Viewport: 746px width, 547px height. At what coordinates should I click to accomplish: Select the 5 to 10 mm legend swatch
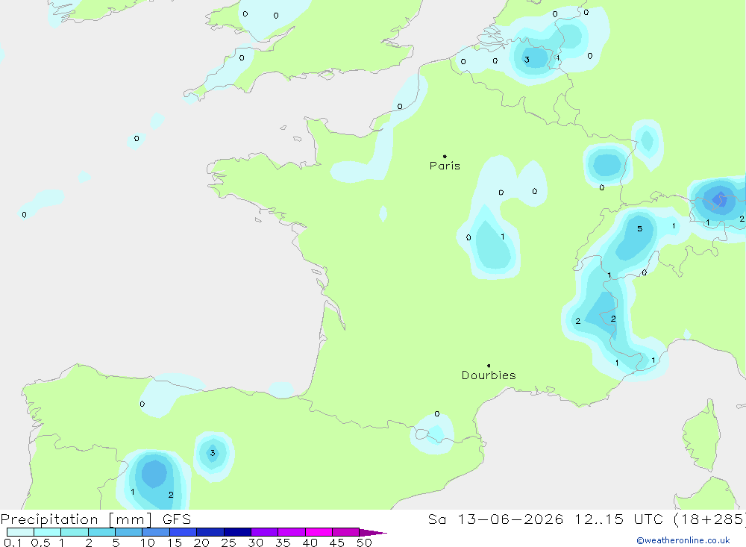129,532
